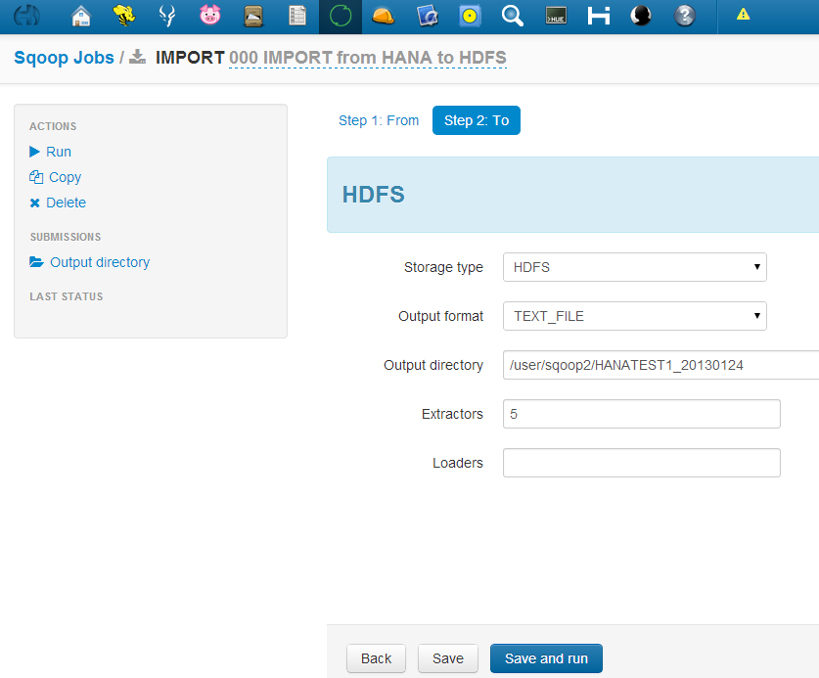This screenshot has height=678, width=819.
Task: Open the Hue shell terminal icon
Action: click(x=556, y=16)
